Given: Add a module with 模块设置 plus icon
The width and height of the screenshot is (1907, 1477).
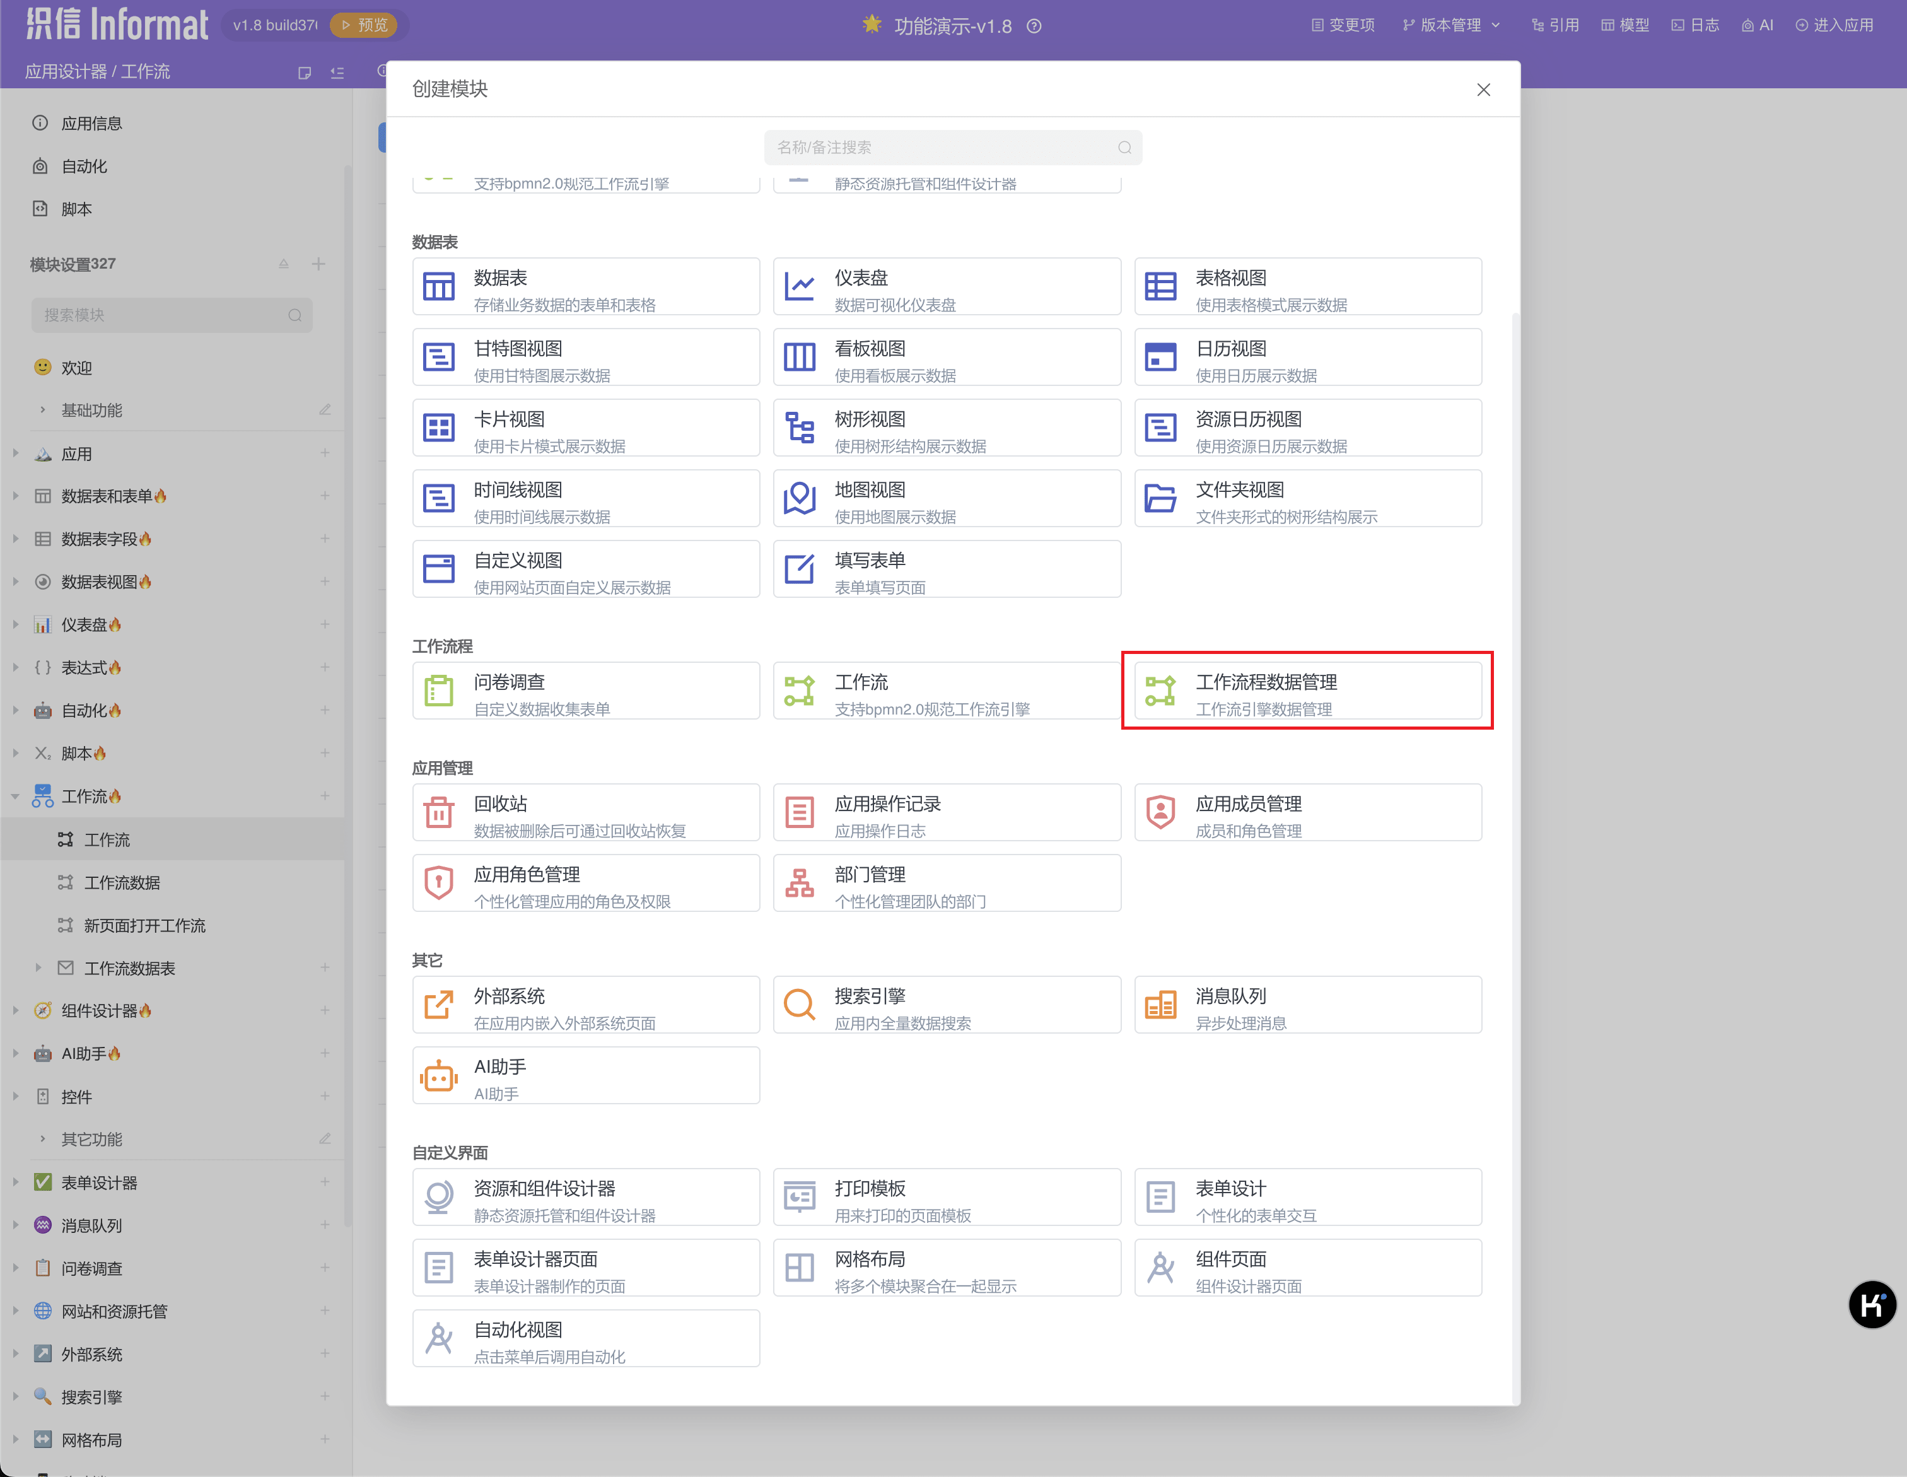Looking at the screenshot, I should click(x=318, y=264).
